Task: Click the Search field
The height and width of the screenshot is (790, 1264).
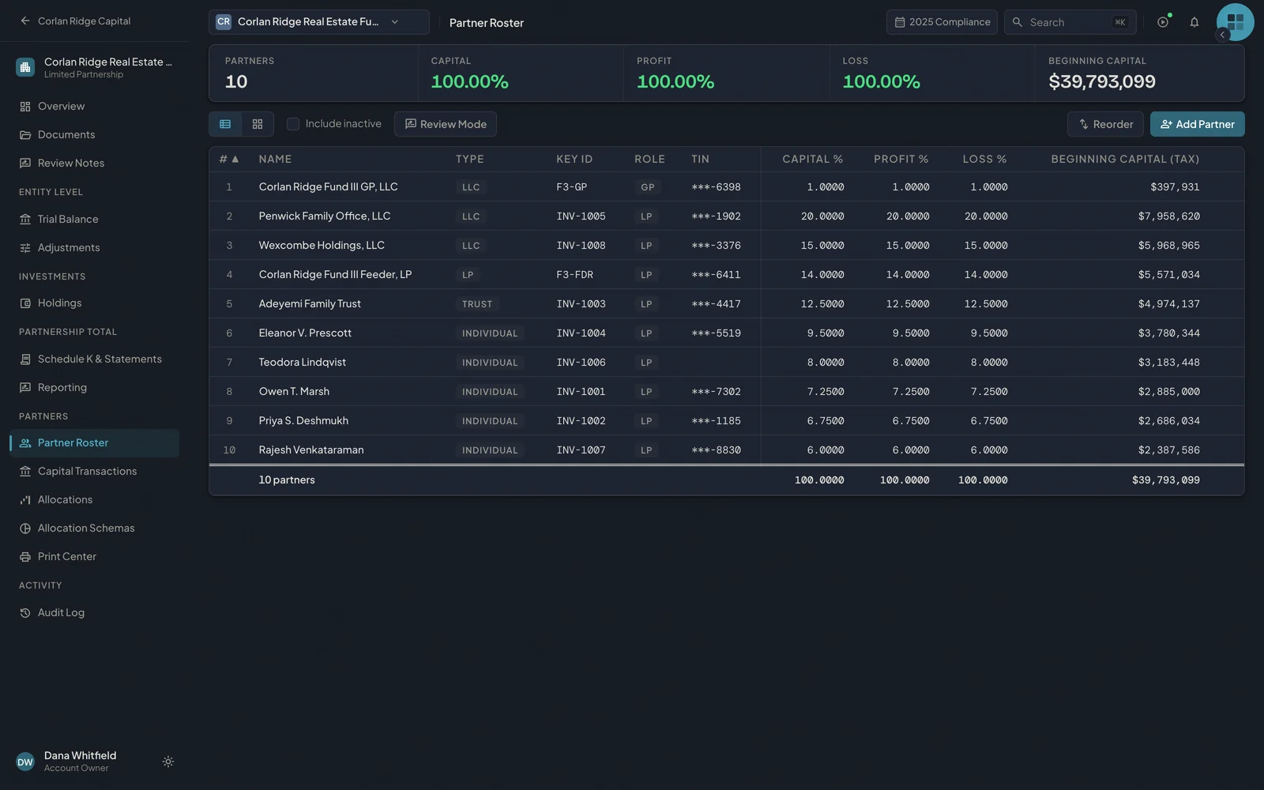Action: point(1070,22)
